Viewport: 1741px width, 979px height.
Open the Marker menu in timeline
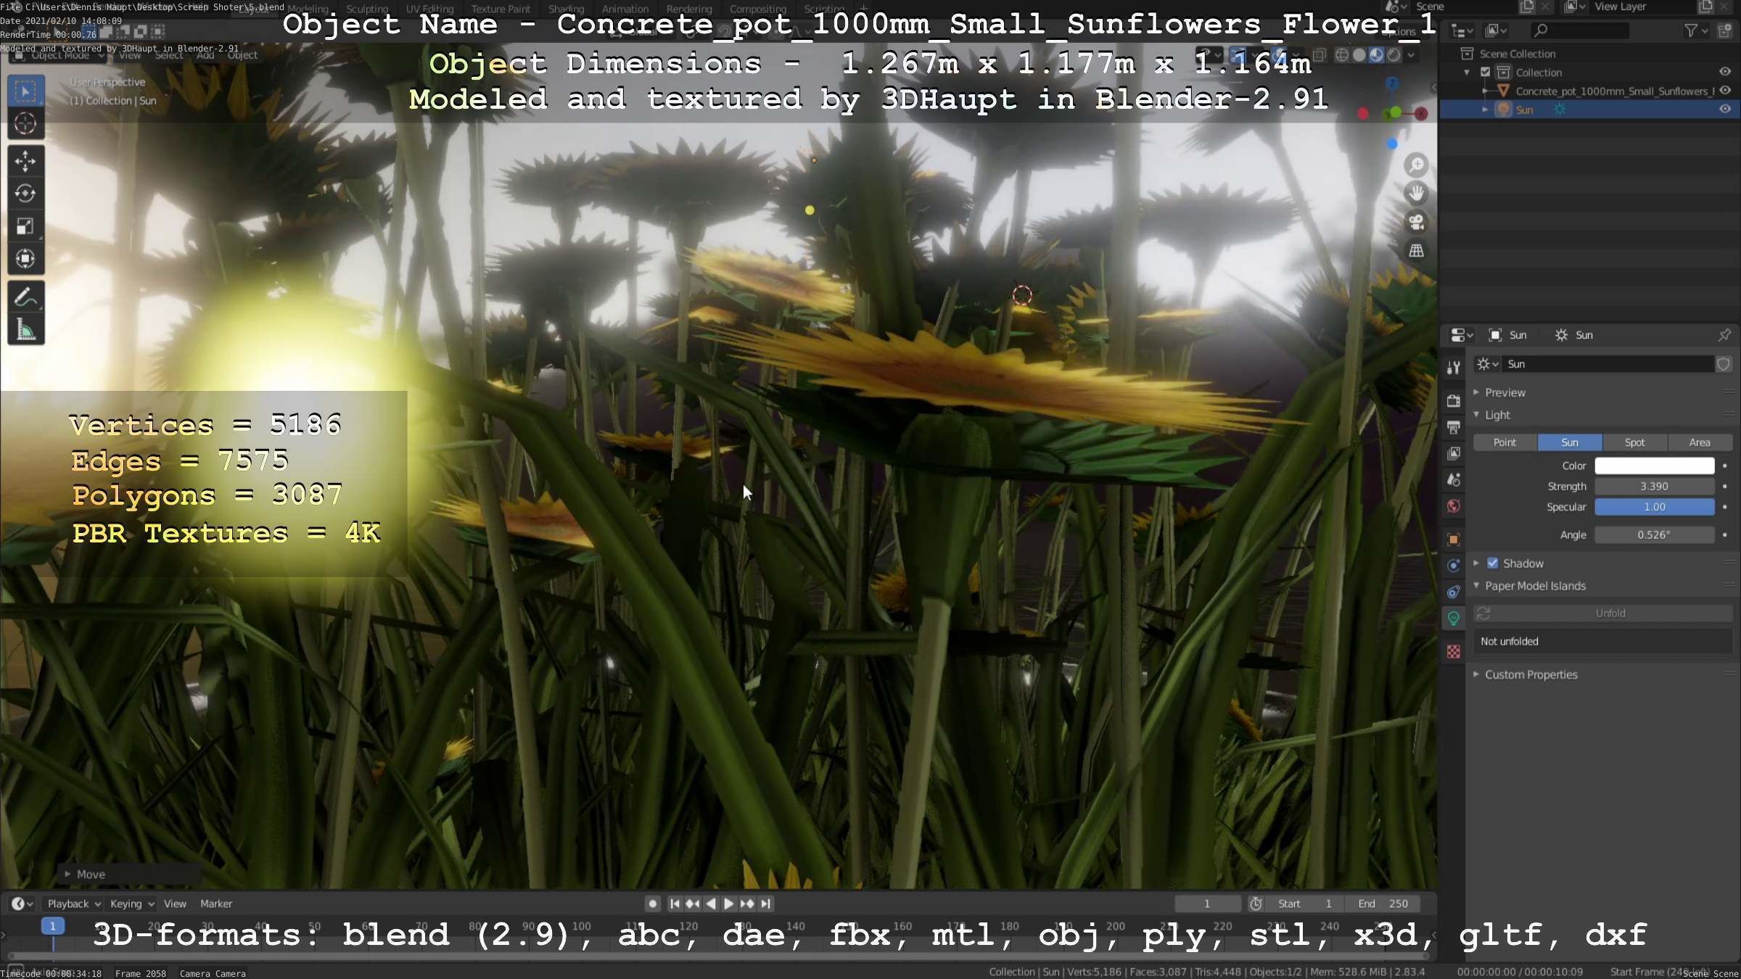tap(216, 904)
